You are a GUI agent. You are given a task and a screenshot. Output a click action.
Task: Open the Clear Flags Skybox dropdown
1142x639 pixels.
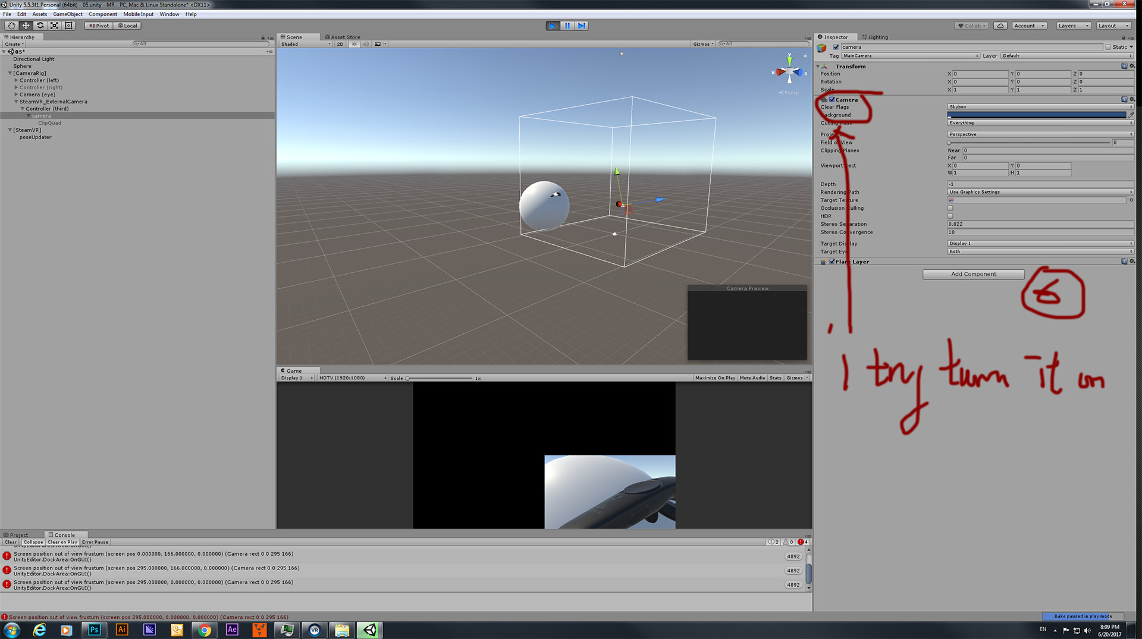pyautogui.click(x=1040, y=106)
